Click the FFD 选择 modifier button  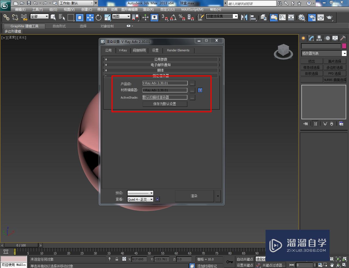(x=335, y=73)
